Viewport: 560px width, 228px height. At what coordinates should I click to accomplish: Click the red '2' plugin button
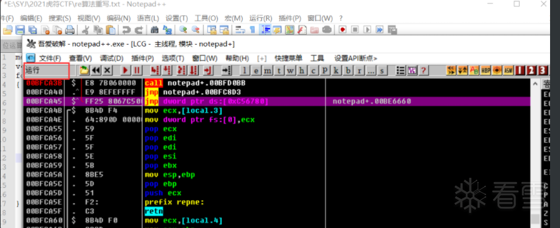[x=531, y=71]
